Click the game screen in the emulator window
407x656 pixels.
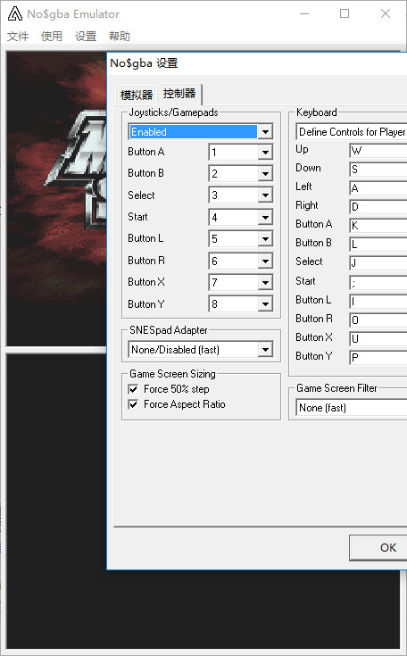tap(56, 199)
